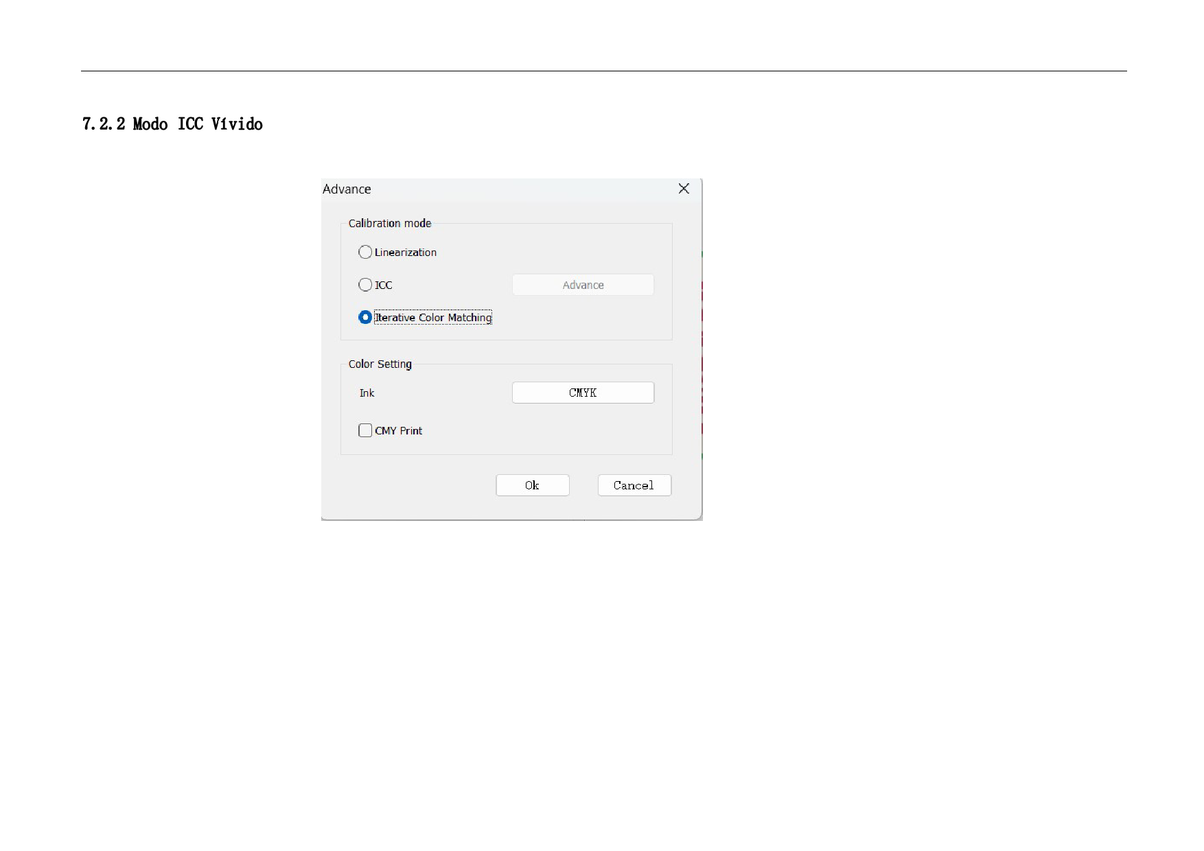Click the Ink label text
The width and height of the screenshot is (1204, 851).
pos(367,393)
